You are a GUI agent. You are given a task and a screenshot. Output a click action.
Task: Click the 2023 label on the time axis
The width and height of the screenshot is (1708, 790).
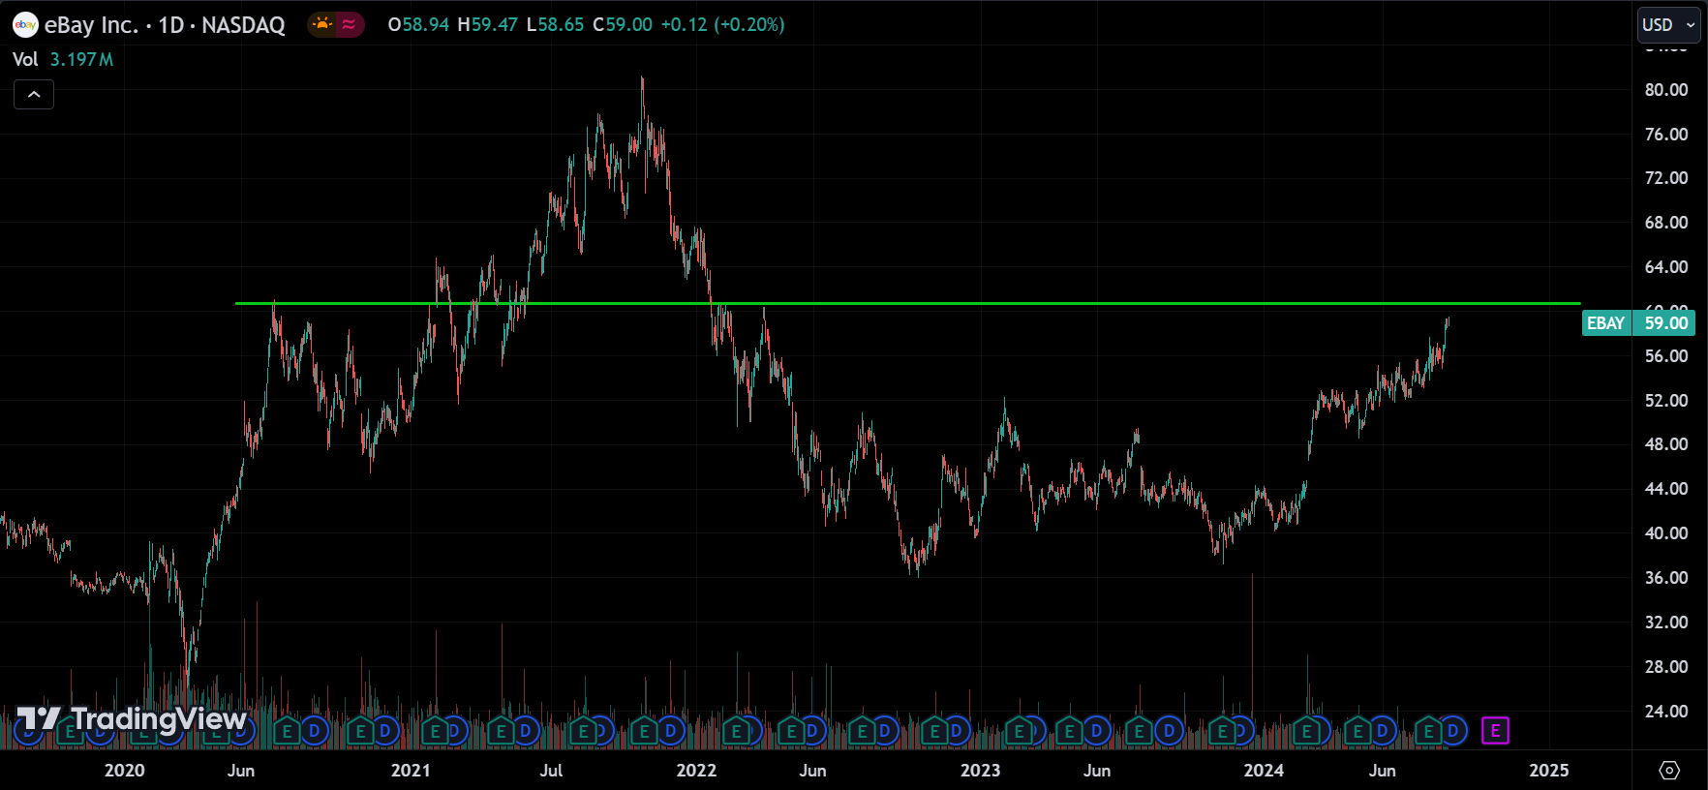pyautogui.click(x=980, y=771)
